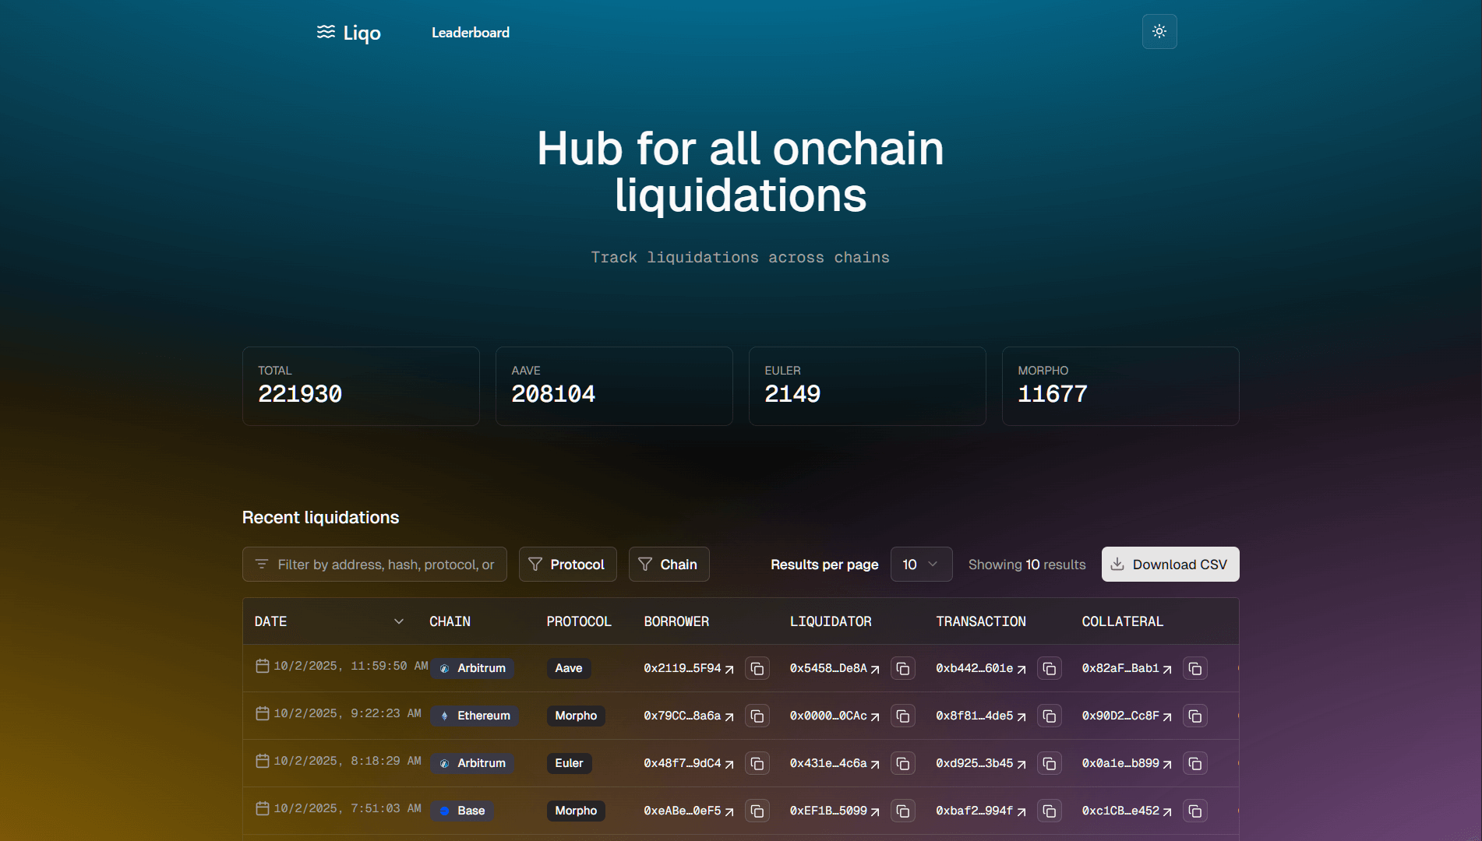Copy transaction hash 0xd925…3b45
1482x841 pixels.
click(1049, 764)
